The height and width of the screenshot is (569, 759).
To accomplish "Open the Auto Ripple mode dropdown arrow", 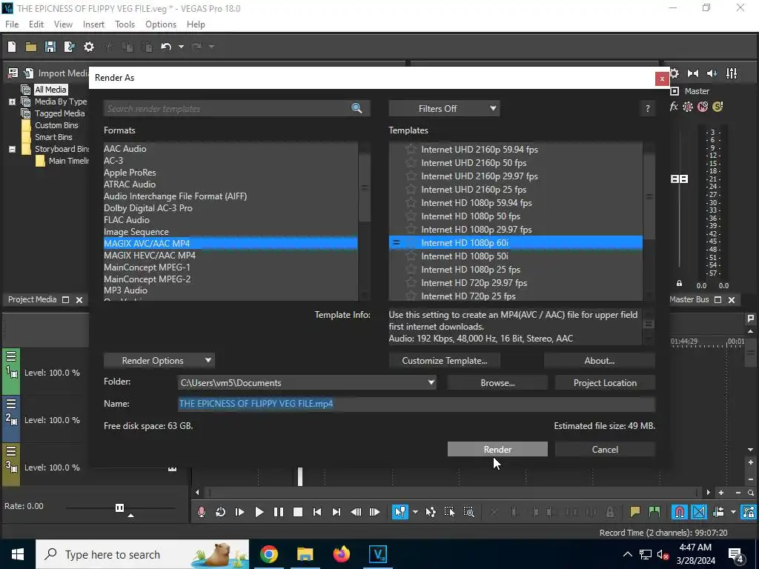I will (x=733, y=512).
